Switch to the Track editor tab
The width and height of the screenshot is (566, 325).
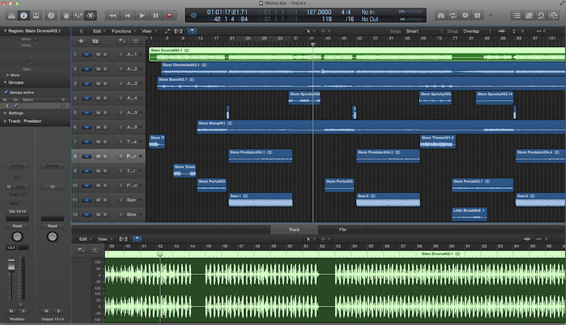click(294, 229)
